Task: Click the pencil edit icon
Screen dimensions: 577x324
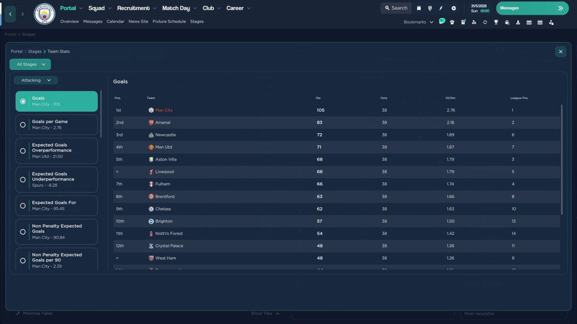Action: 441,8
